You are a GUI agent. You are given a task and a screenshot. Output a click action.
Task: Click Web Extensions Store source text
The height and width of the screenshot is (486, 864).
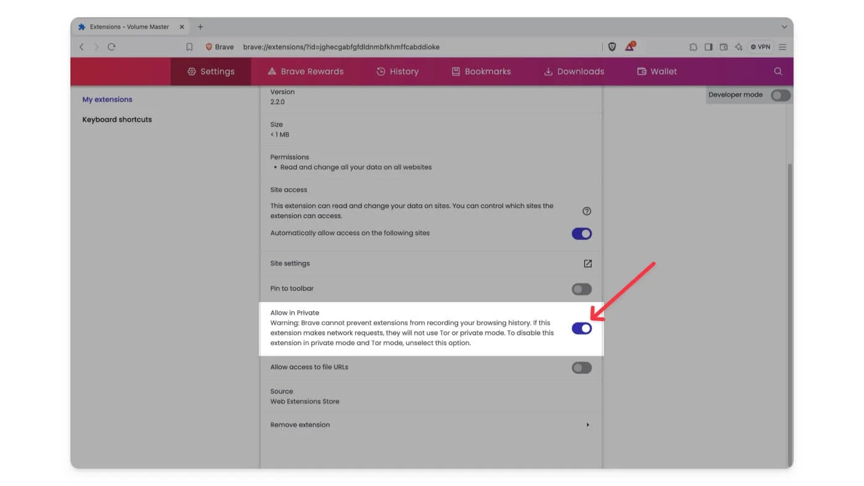(x=305, y=401)
